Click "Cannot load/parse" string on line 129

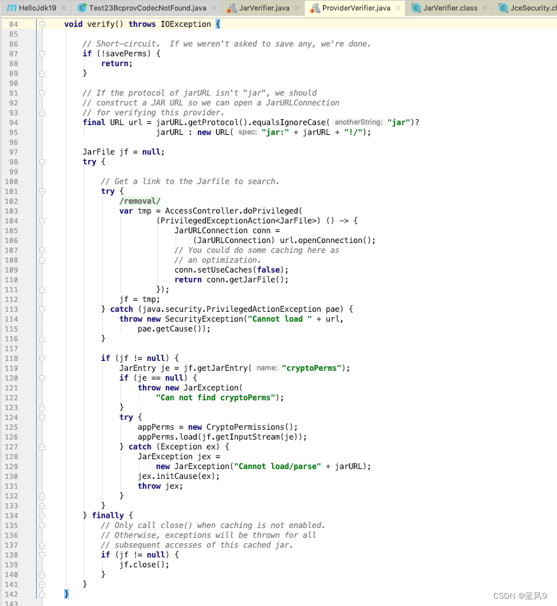tap(278, 466)
